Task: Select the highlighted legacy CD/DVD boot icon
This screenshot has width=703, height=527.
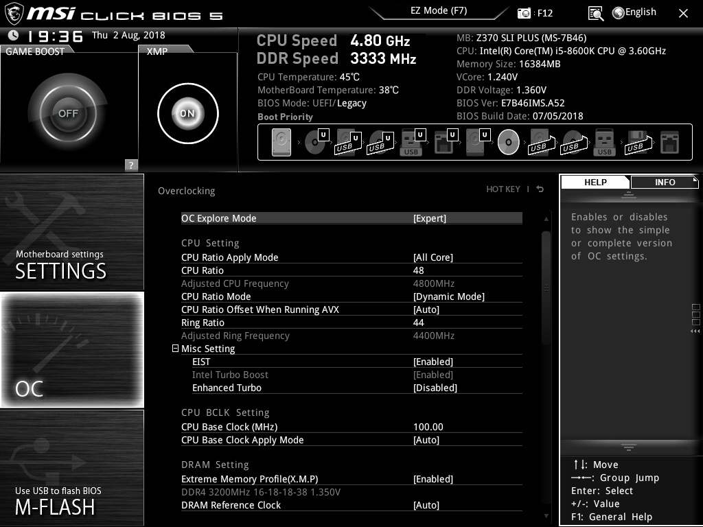Action: (x=509, y=142)
